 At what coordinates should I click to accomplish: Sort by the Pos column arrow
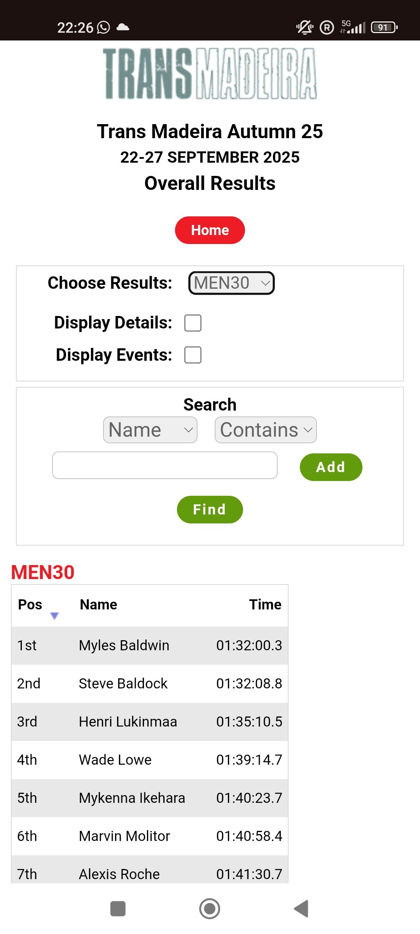54,616
